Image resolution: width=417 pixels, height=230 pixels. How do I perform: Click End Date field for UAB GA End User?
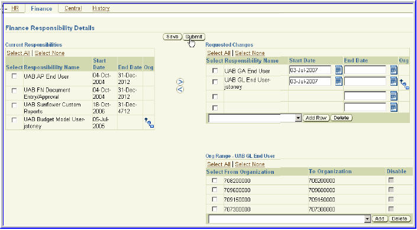[365, 70]
